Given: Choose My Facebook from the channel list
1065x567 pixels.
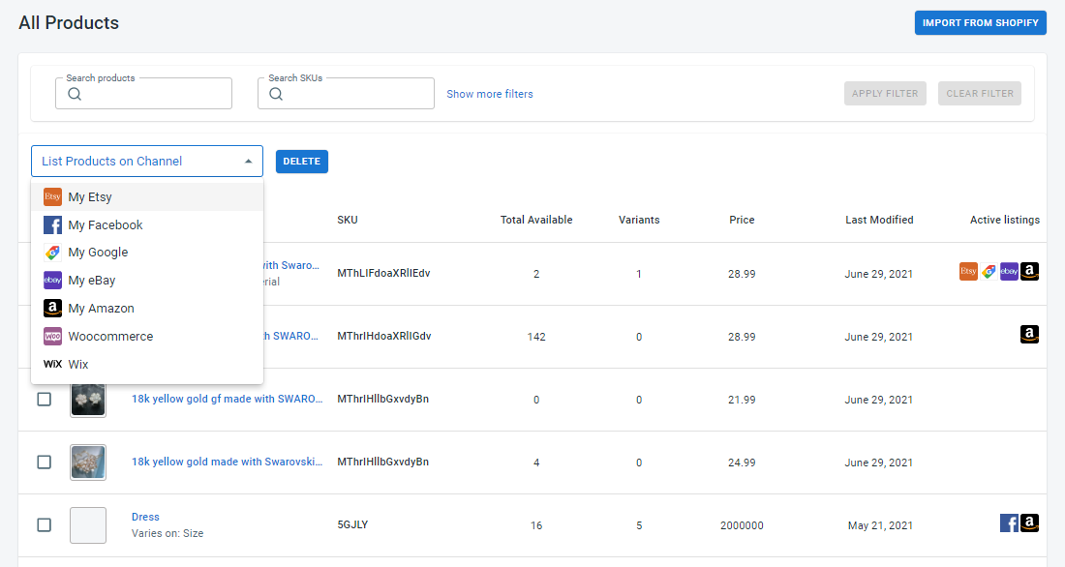Looking at the screenshot, I should [147, 224].
